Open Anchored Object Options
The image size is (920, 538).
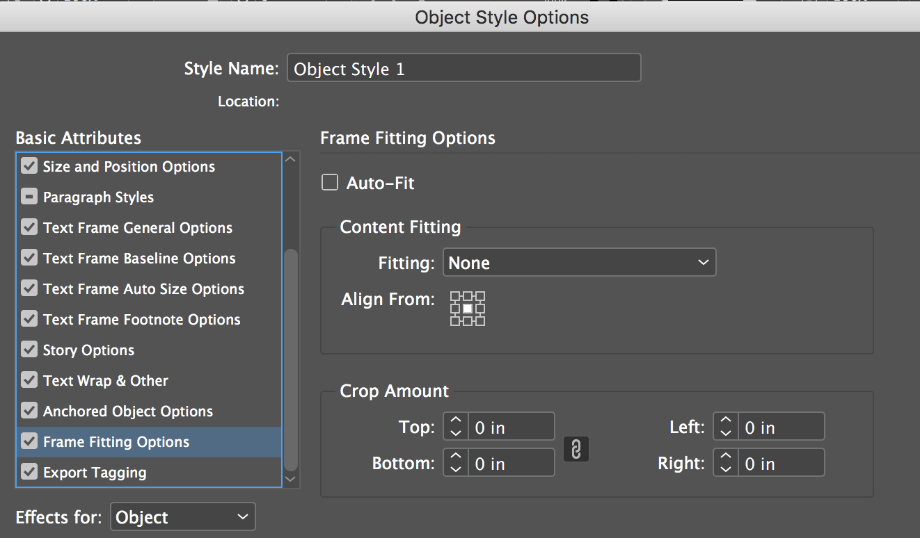click(x=128, y=411)
